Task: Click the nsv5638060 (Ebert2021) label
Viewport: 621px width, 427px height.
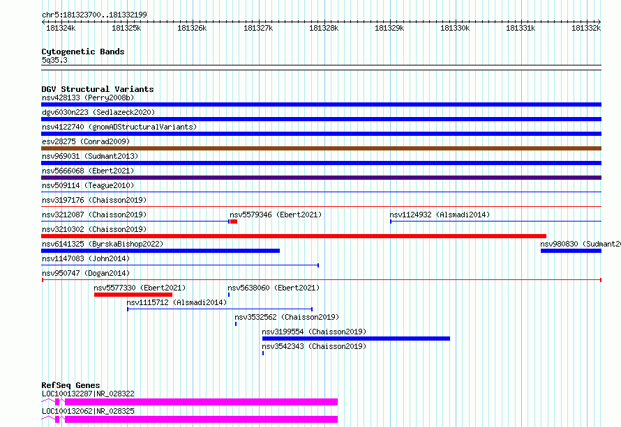Action: (x=274, y=288)
